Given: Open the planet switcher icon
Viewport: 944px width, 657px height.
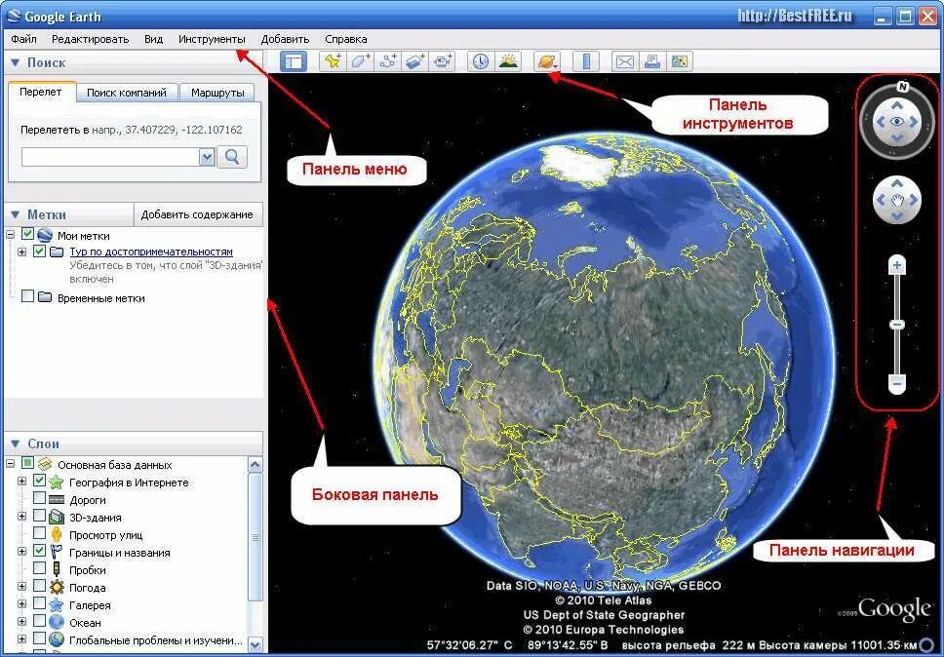Looking at the screenshot, I should pyautogui.click(x=547, y=61).
